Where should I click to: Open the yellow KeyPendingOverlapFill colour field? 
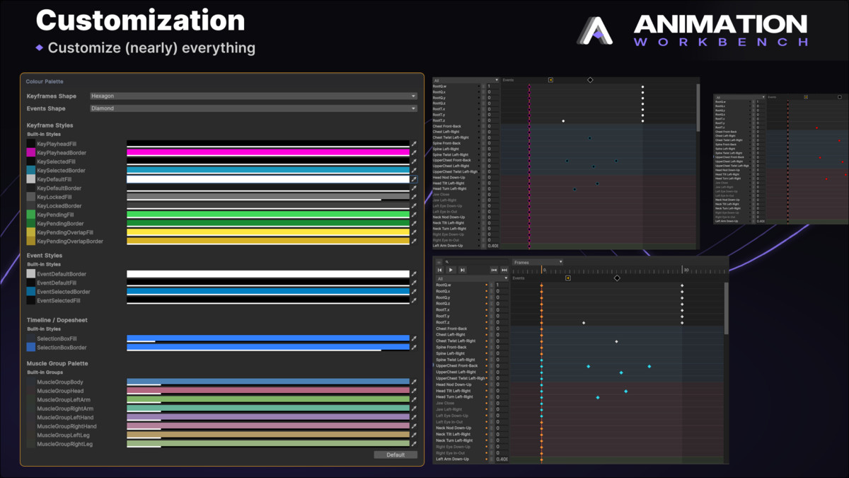coord(268,232)
